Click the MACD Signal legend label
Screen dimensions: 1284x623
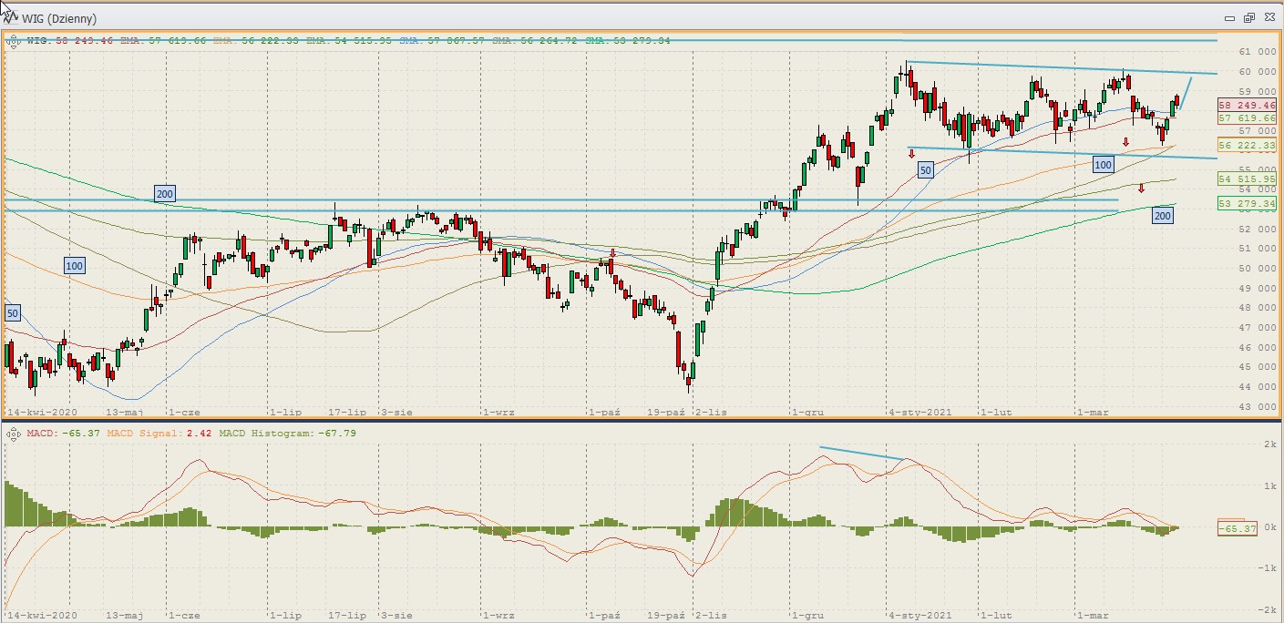point(148,434)
